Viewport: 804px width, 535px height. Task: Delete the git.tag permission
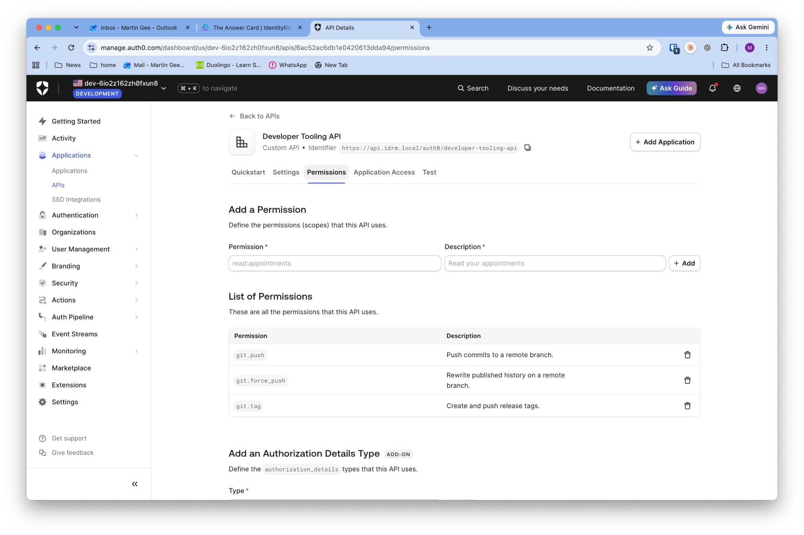pyautogui.click(x=687, y=406)
